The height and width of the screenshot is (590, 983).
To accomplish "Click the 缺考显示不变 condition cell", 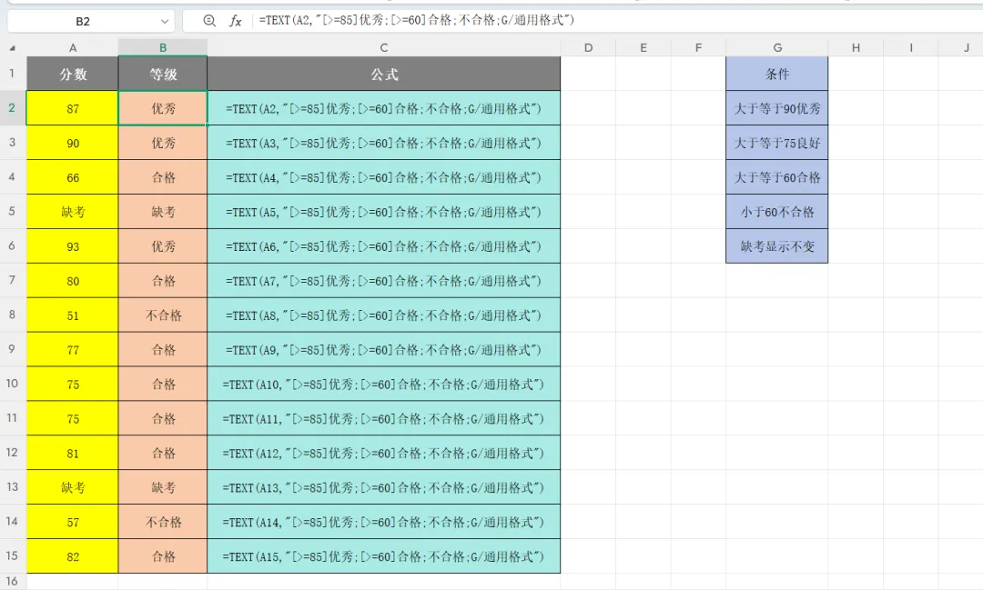I will pyautogui.click(x=777, y=246).
